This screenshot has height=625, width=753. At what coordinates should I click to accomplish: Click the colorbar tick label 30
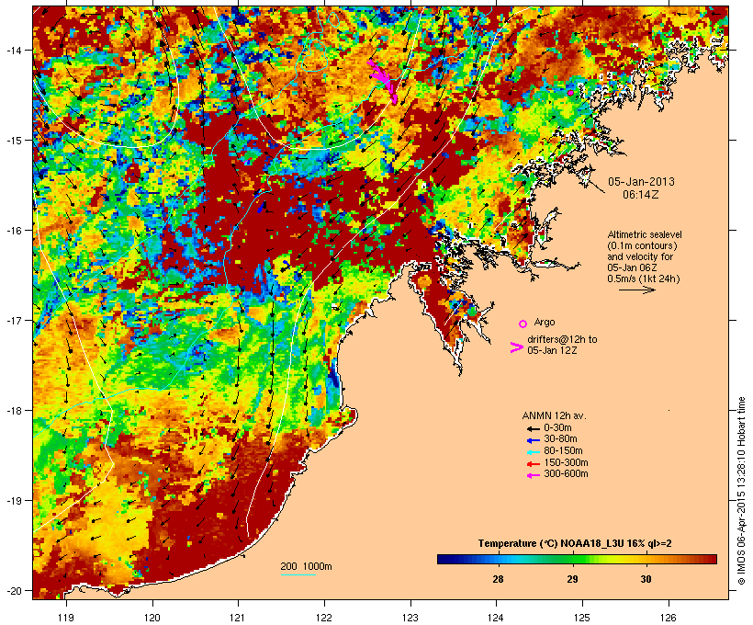click(x=646, y=579)
